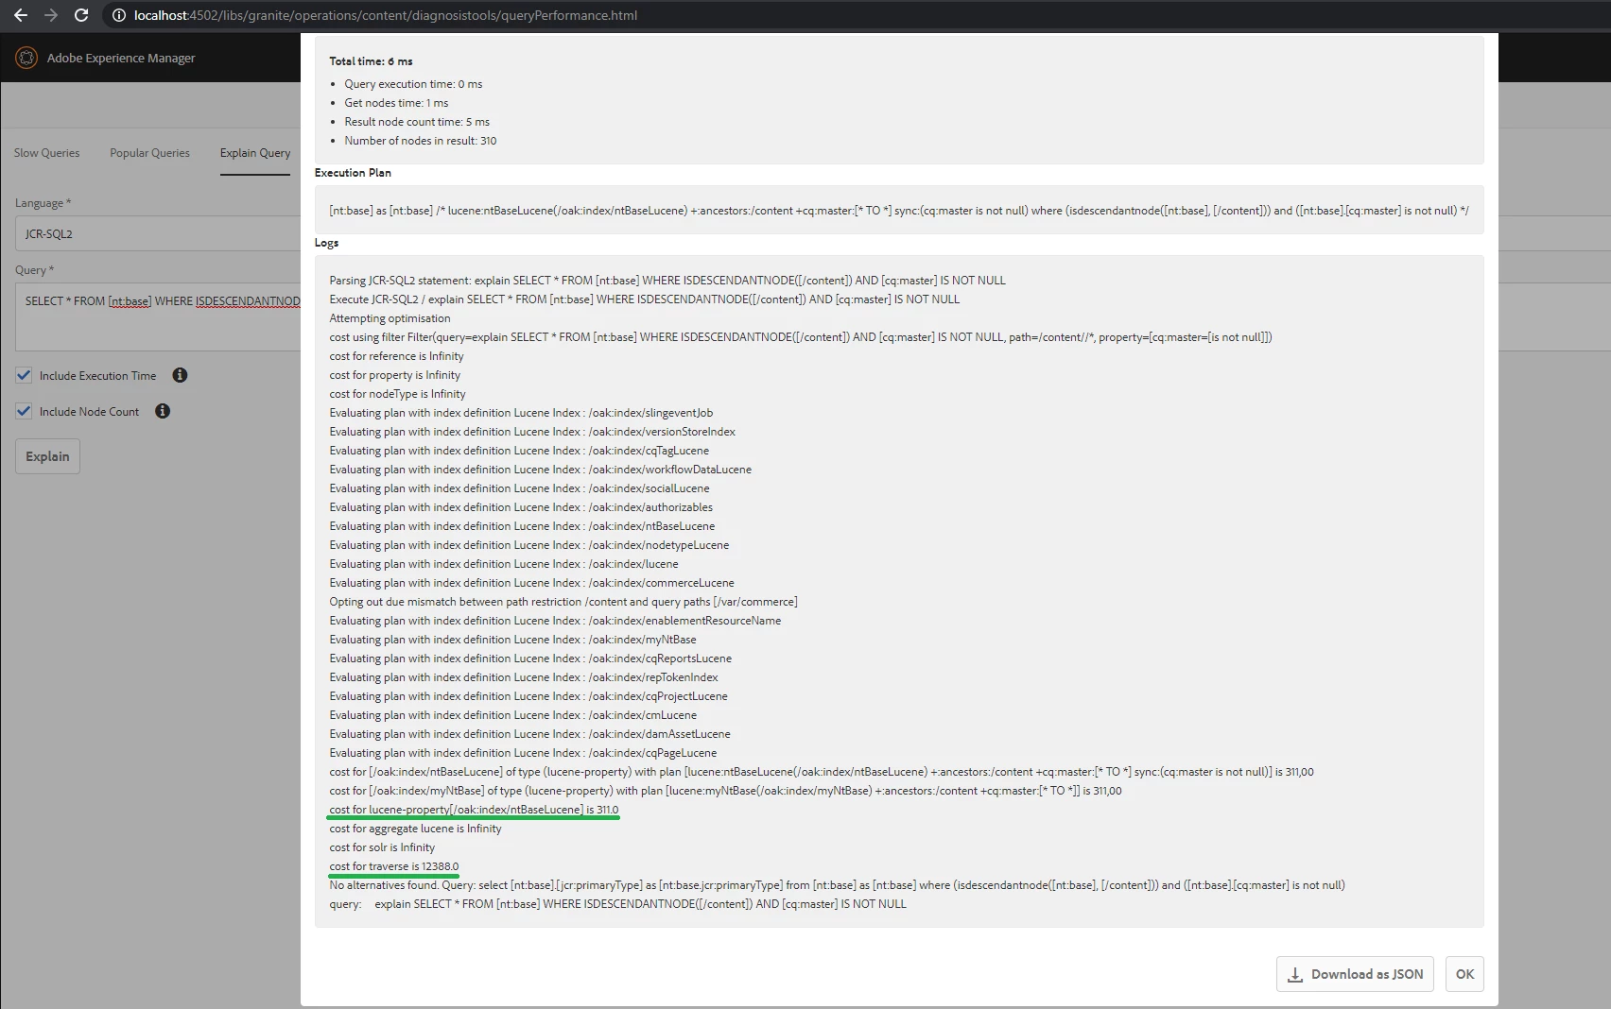
Task: Click 'cost for traverse is 12388.0' line
Action: 394,866
